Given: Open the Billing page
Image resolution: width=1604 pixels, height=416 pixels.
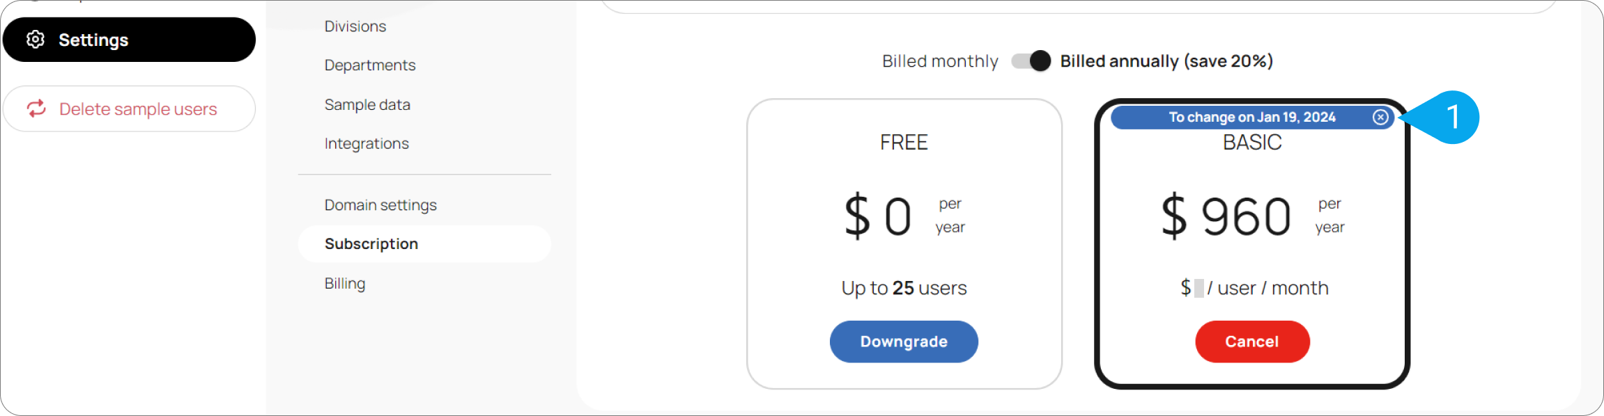Looking at the screenshot, I should (345, 284).
